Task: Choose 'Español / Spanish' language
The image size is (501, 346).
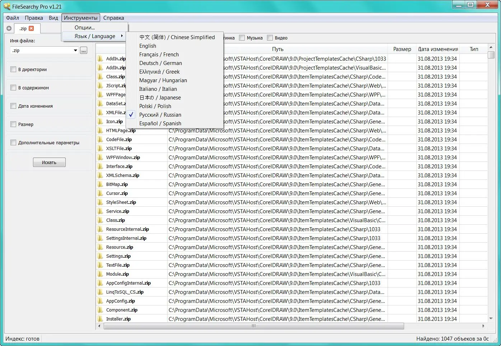Action: coord(175,123)
